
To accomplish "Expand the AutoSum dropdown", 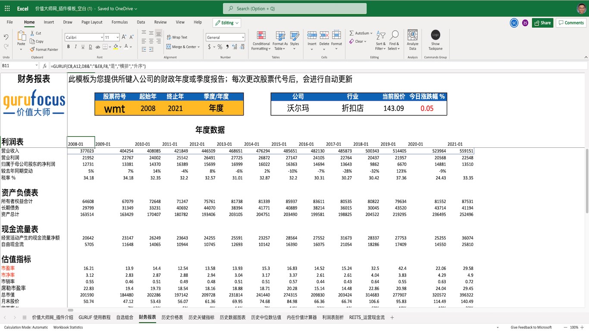I will [x=371, y=33].
